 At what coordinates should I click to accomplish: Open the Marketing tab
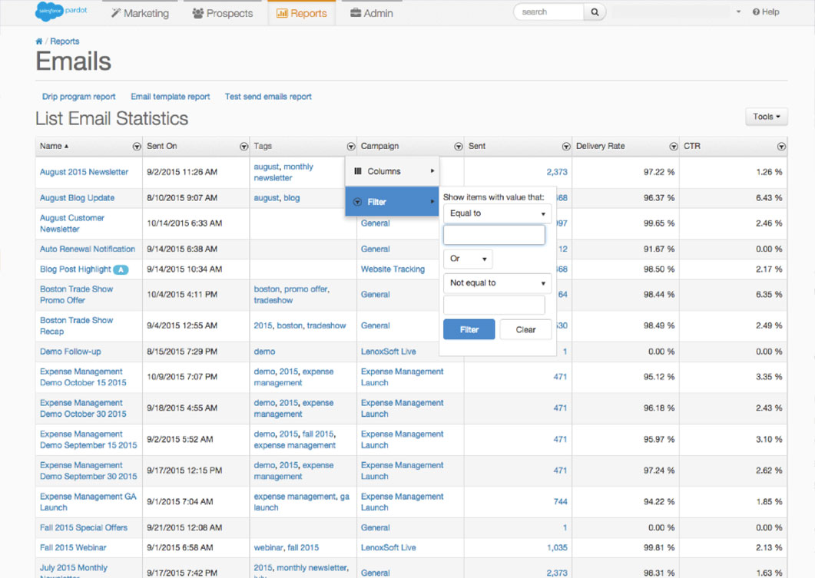[x=140, y=13]
